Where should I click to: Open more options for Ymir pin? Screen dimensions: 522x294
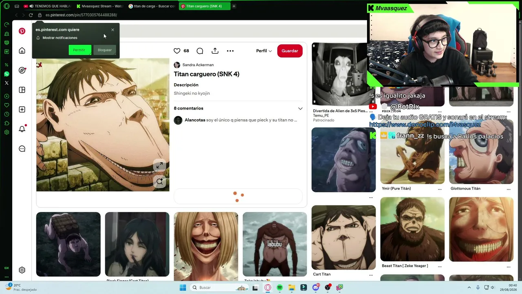click(440, 189)
